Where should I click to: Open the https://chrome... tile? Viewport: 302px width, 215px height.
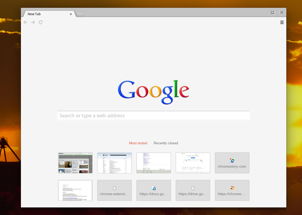point(232,190)
